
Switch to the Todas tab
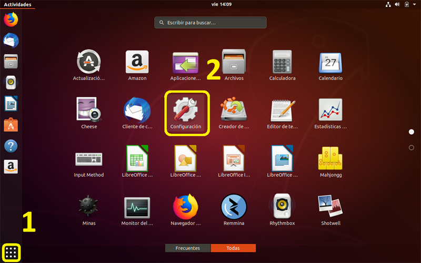[233, 248]
